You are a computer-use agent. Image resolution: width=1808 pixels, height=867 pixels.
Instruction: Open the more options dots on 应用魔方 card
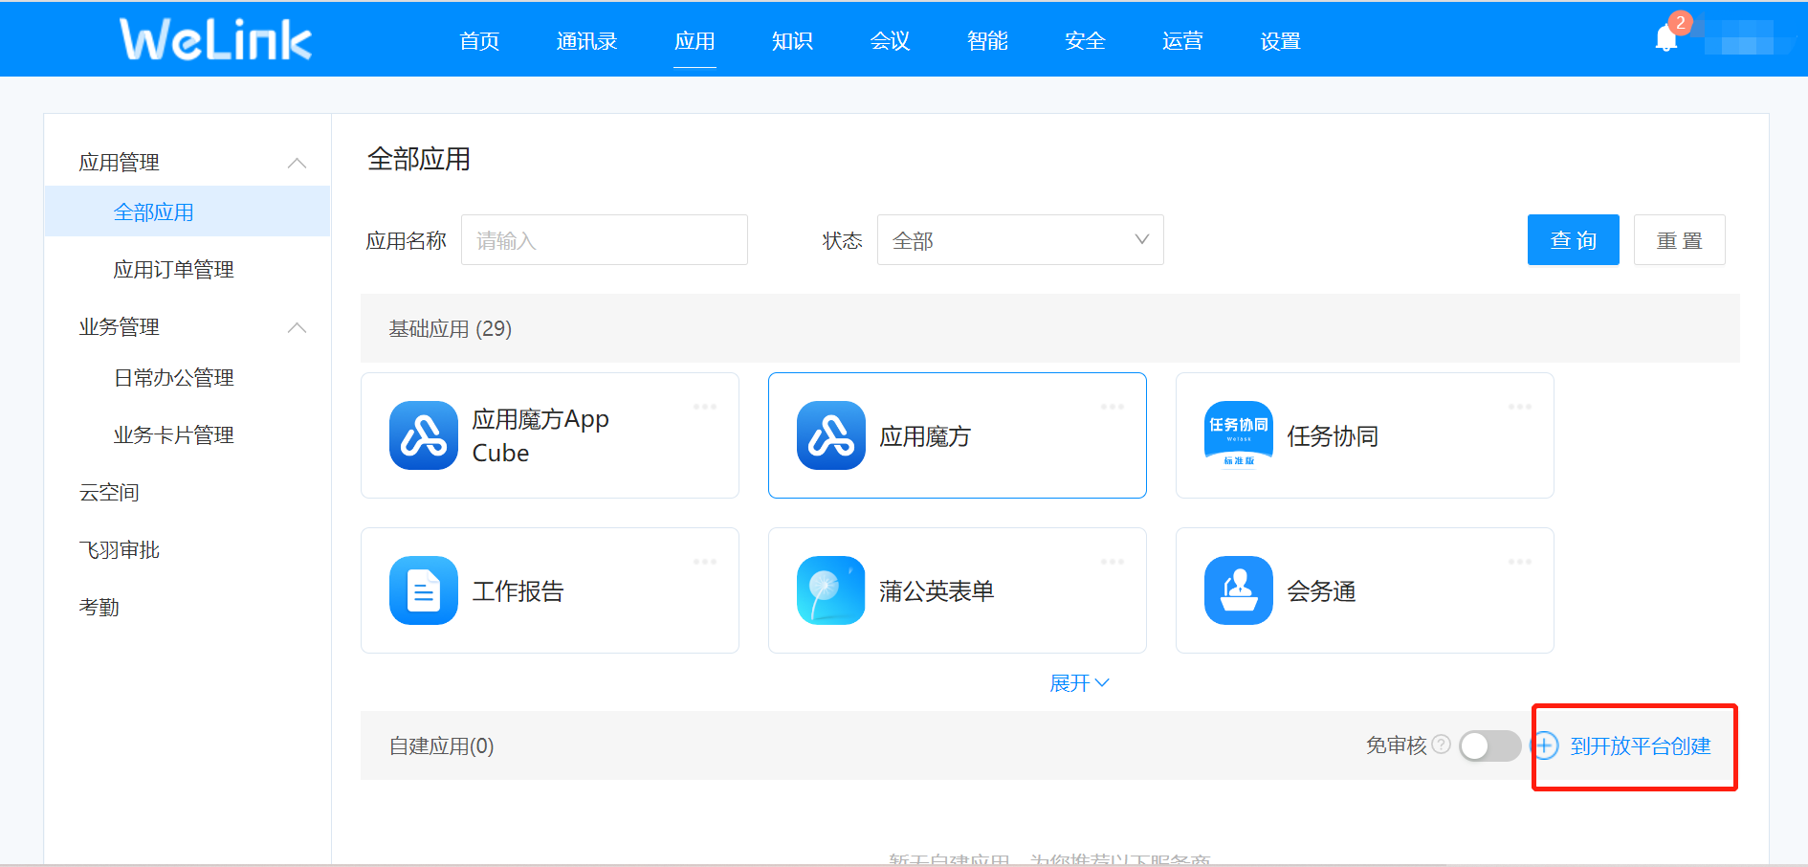[x=1112, y=408]
